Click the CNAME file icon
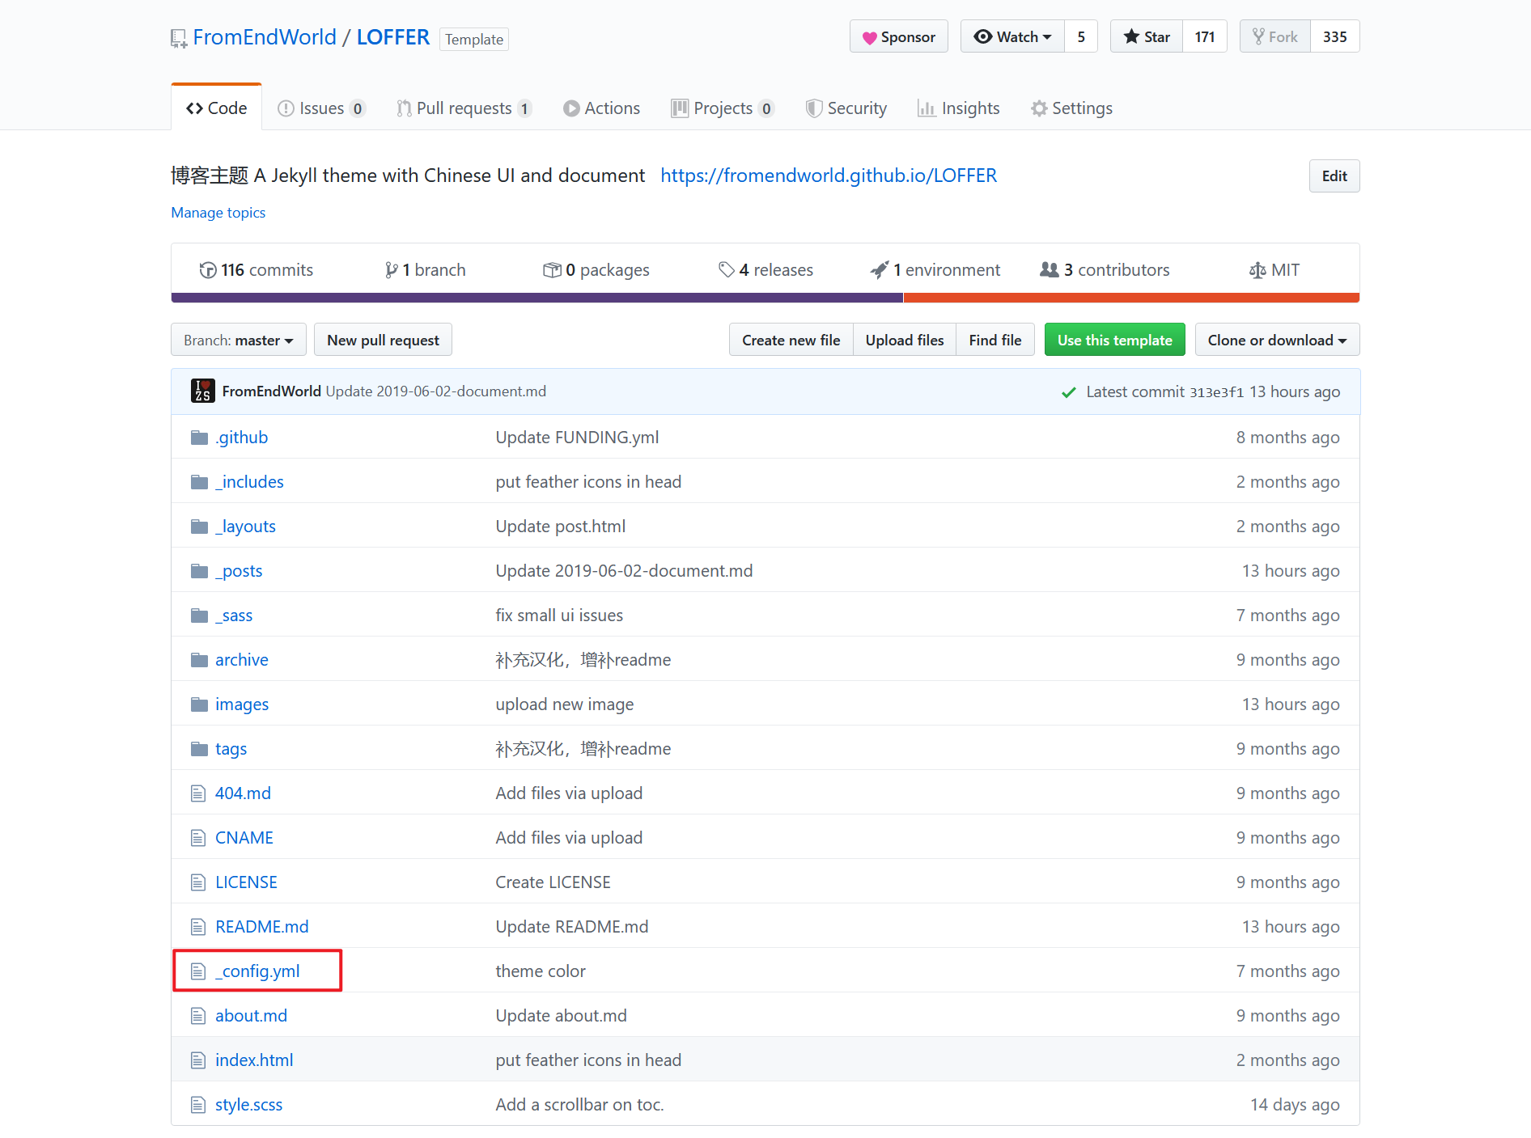 click(198, 838)
